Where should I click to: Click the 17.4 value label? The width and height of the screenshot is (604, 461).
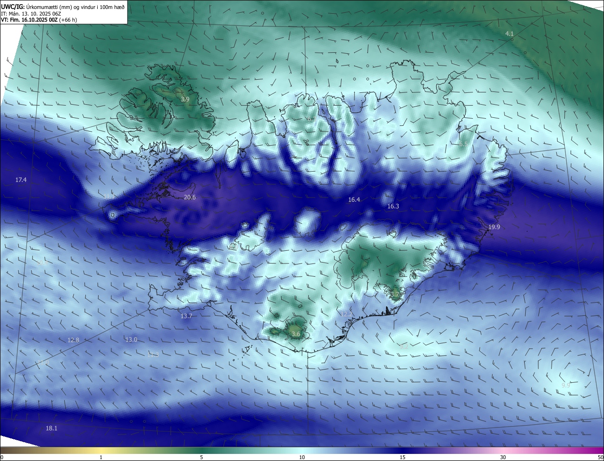click(x=21, y=180)
